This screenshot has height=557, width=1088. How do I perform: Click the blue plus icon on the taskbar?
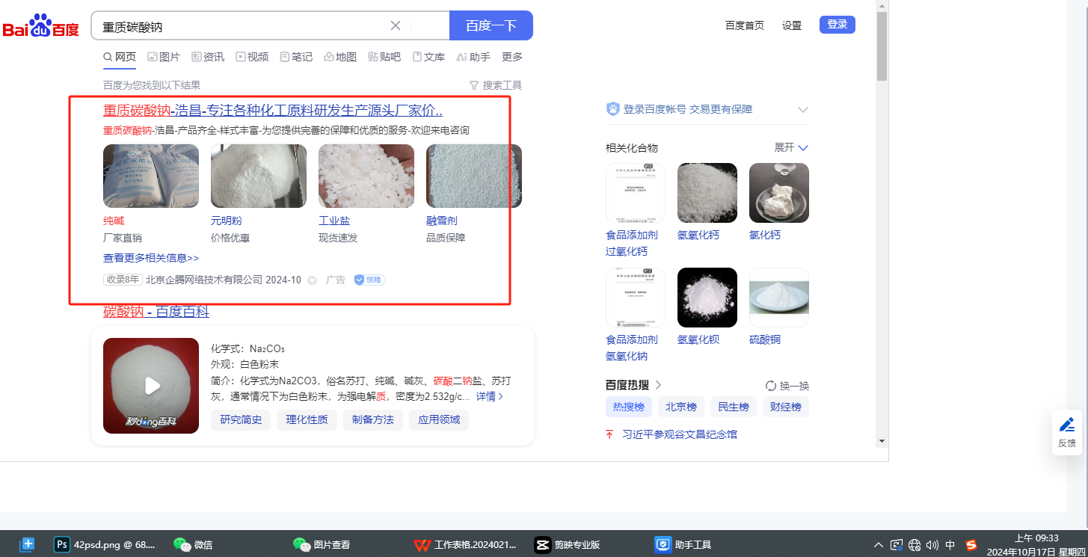(x=28, y=544)
